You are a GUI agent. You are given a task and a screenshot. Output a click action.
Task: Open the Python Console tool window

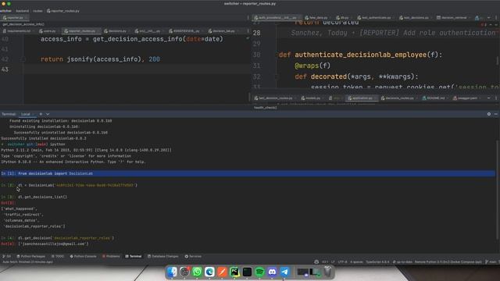(83, 256)
